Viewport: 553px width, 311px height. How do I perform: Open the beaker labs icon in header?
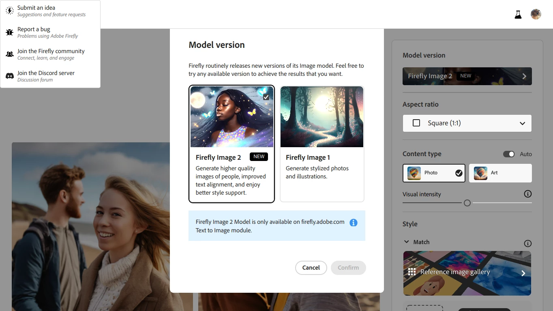pyautogui.click(x=518, y=15)
